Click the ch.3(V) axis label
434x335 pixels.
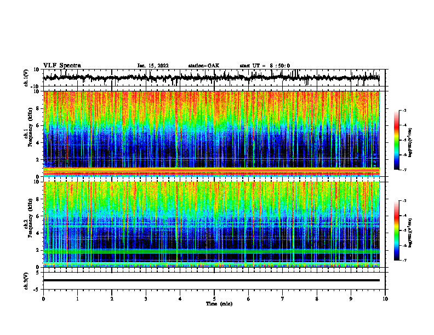point(26,281)
